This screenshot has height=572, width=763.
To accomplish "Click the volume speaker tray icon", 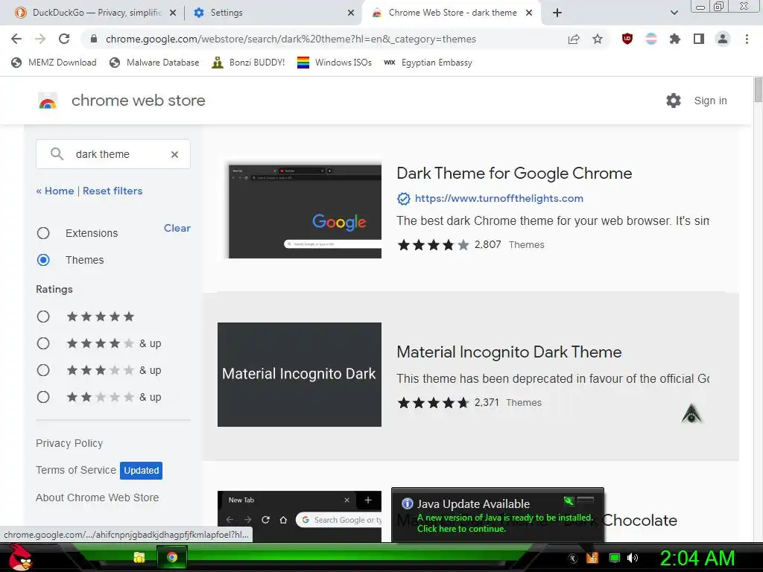I will tap(633, 558).
